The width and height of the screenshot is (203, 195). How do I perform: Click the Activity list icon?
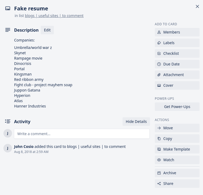coord(8,121)
